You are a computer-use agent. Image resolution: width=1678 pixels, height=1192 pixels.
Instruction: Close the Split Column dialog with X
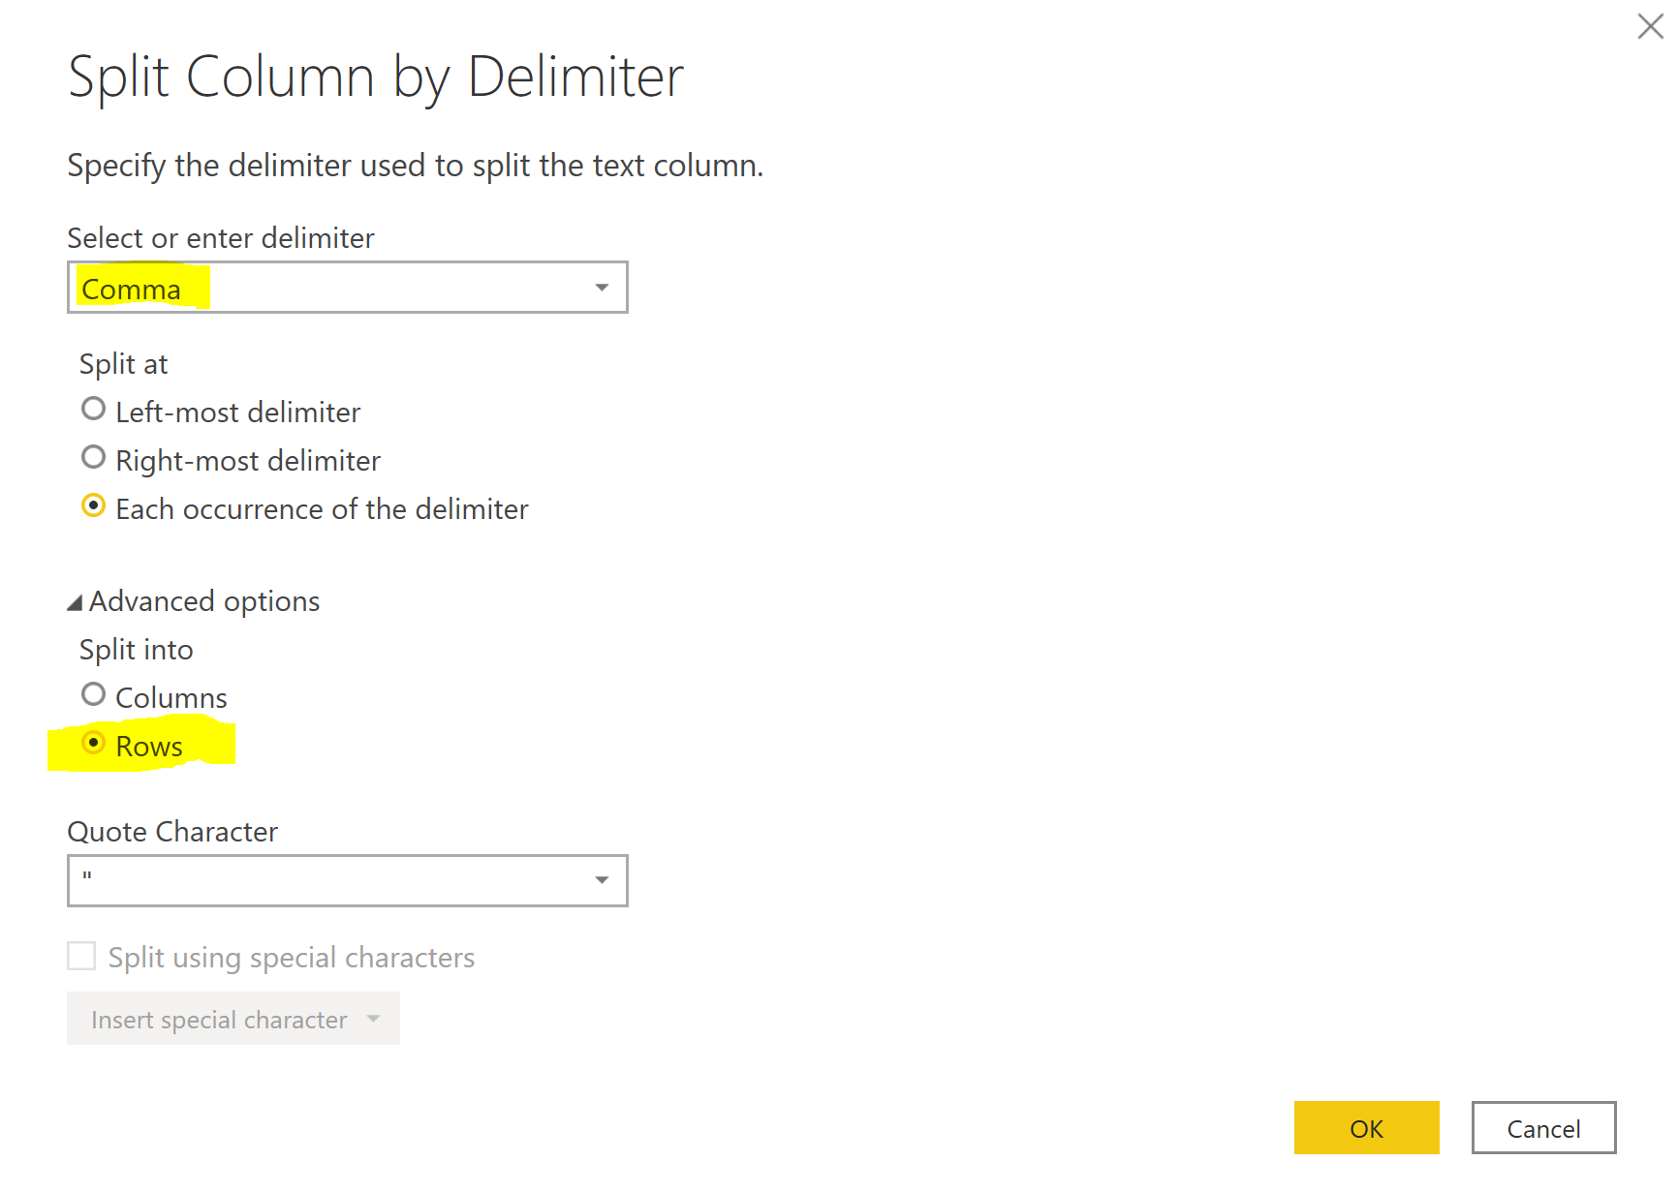click(1651, 26)
